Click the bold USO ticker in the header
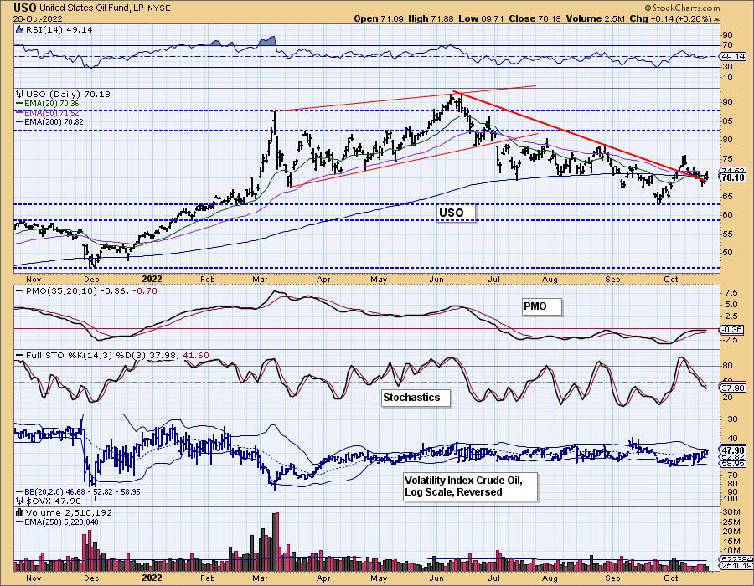Image resolution: width=754 pixels, height=586 pixels. click(x=24, y=8)
